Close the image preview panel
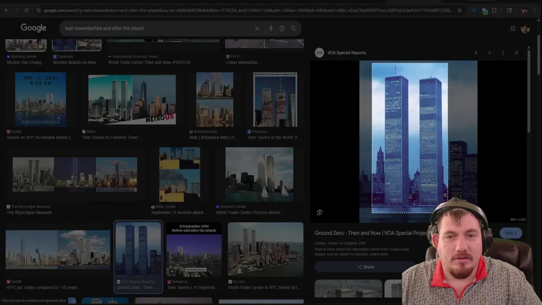 click(517, 53)
